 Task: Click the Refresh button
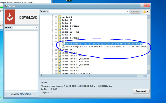pos(135,11)
